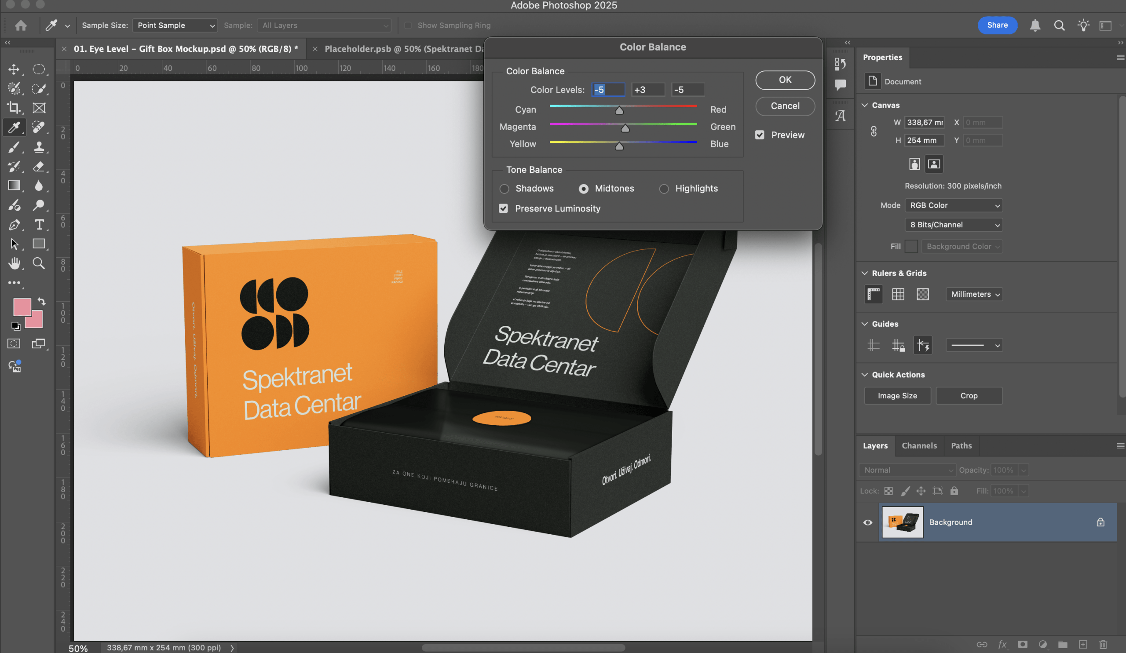Toggle transparency lock in Layers panel
The height and width of the screenshot is (653, 1126).
click(888, 491)
